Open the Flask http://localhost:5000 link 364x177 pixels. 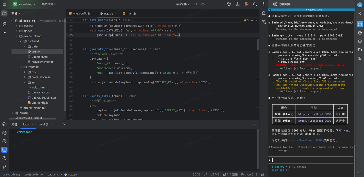[315, 114]
